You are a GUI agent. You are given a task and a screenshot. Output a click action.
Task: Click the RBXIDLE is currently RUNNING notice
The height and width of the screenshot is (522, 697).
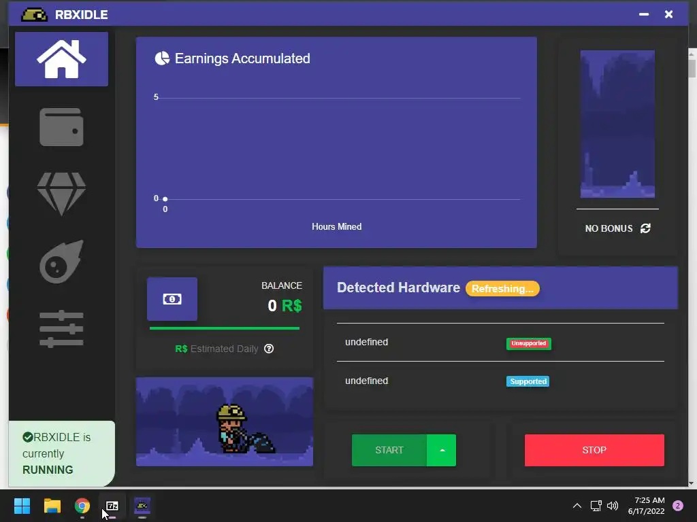pos(62,453)
